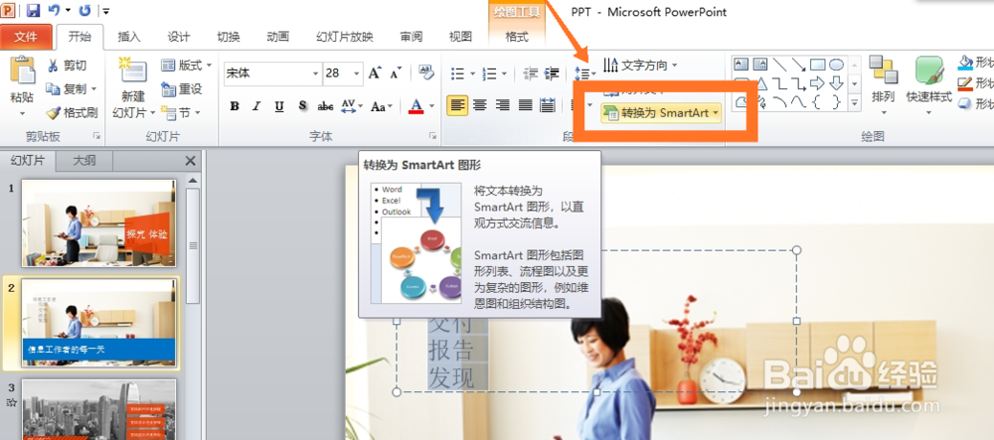Select the Vertical Text Box shape icon
The width and height of the screenshot is (994, 440).
[760, 65]
